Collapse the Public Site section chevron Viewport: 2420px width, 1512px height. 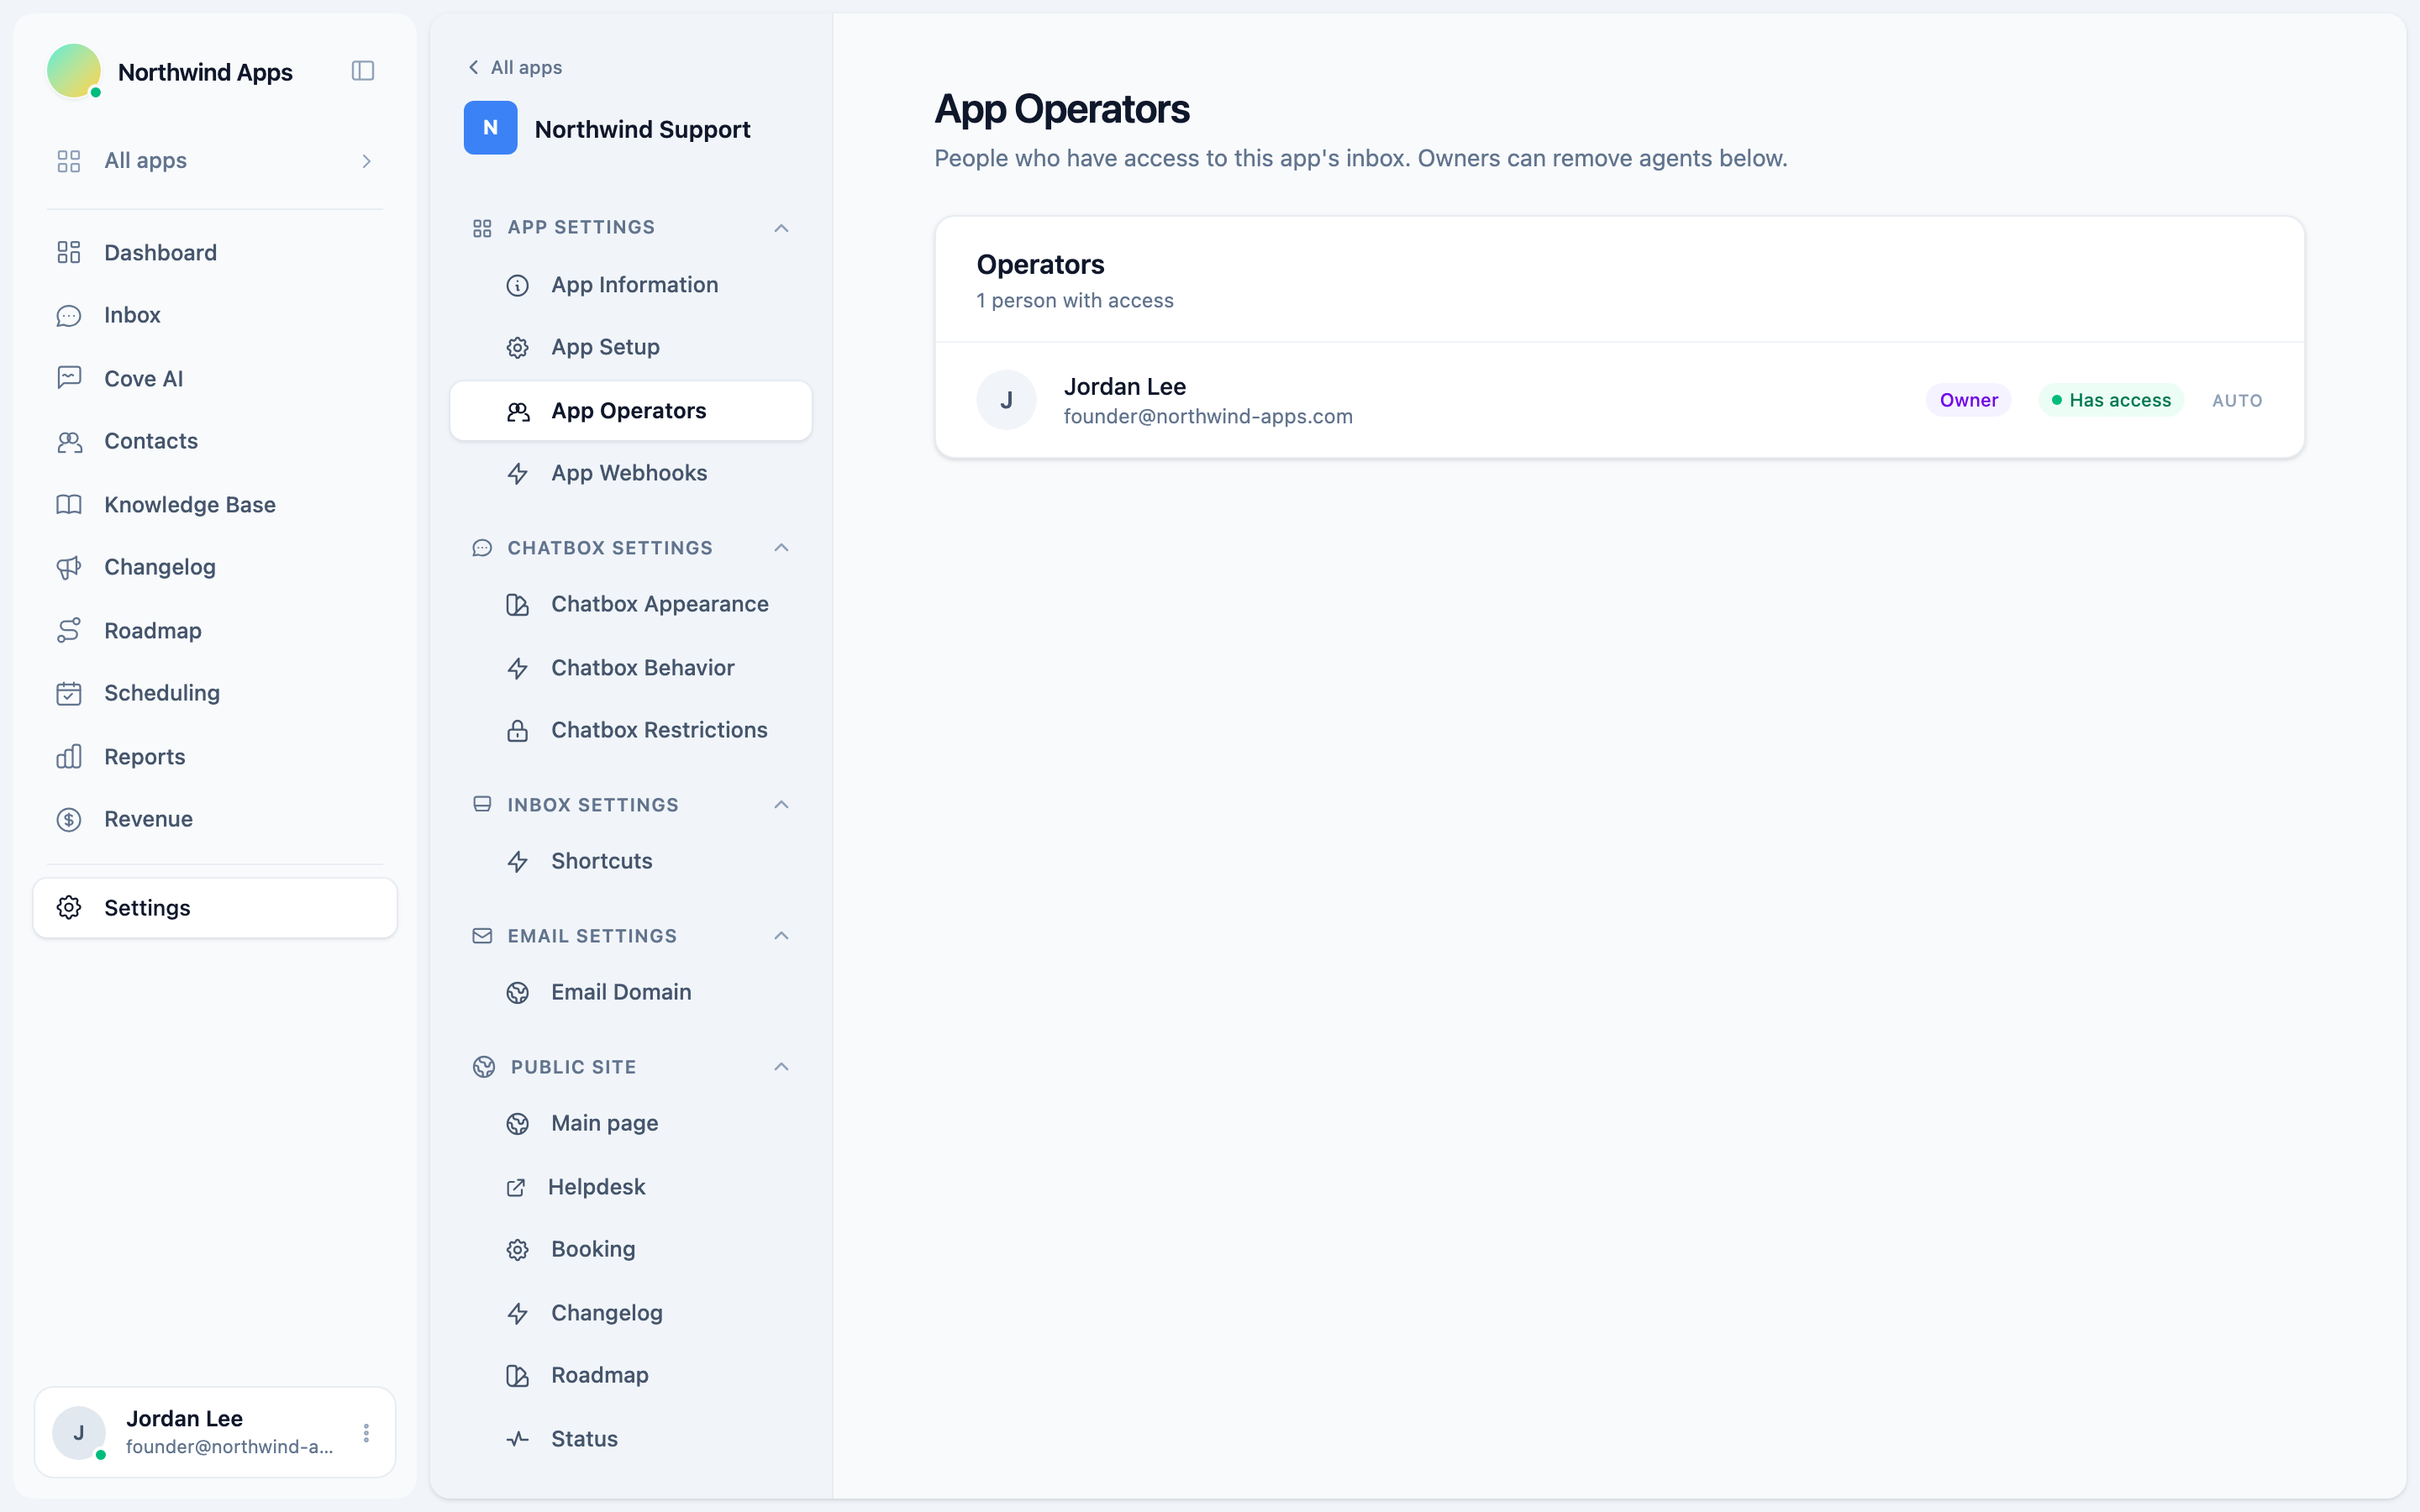(781, 1067)
